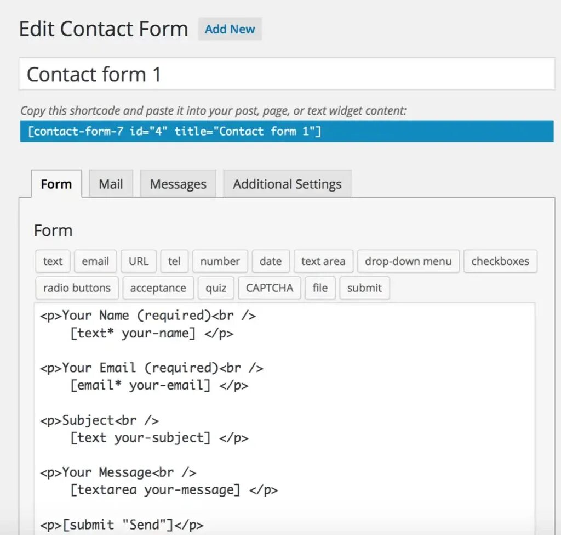Go to the Messages tab
This screenshot has height=535, width=561.
click(x=178, y=184)
